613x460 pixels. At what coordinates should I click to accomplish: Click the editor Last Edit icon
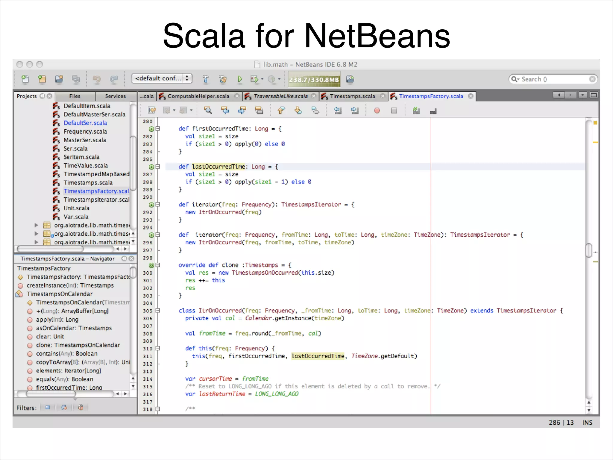point(152,110)
